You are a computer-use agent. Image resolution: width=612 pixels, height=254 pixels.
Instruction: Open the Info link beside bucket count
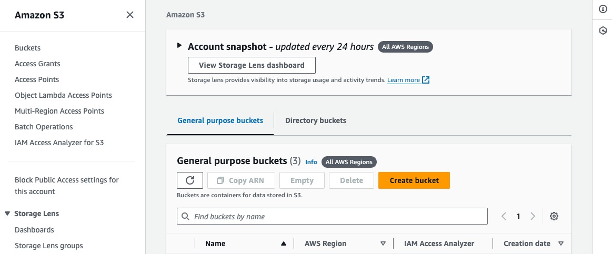coord(311,162)
